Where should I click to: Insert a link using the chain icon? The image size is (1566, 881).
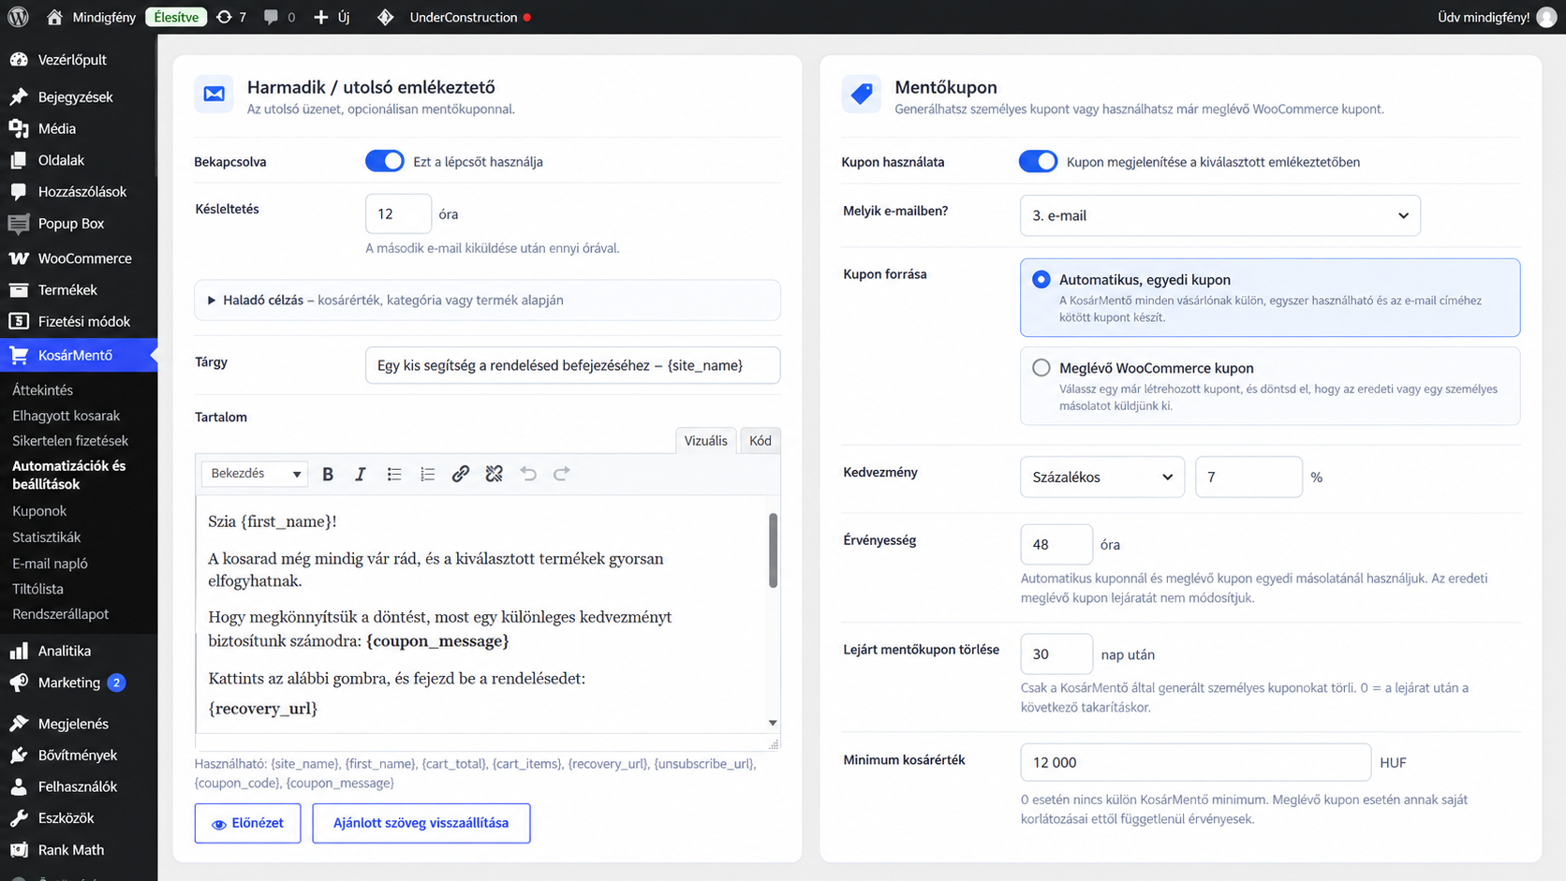460,474
